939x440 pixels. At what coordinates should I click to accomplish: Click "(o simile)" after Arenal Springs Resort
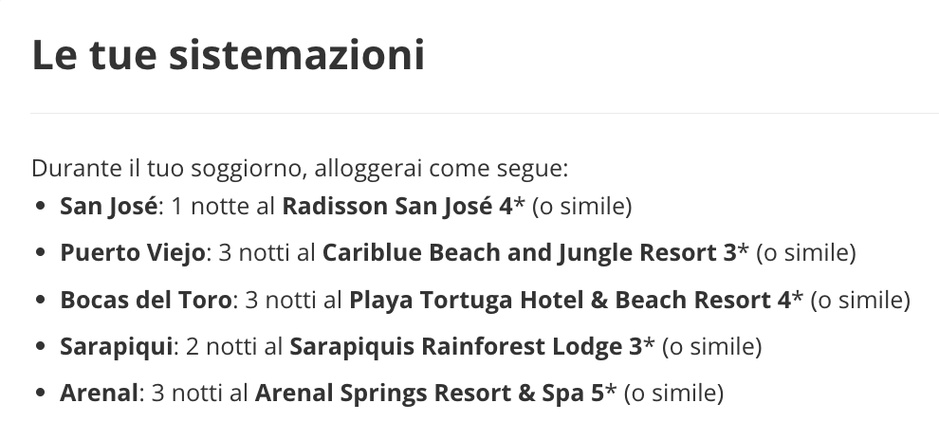point(673,394)
